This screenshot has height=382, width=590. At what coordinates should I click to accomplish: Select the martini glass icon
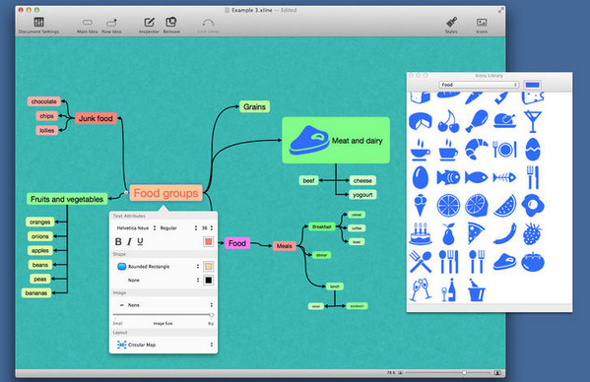[x=533, y=121]
